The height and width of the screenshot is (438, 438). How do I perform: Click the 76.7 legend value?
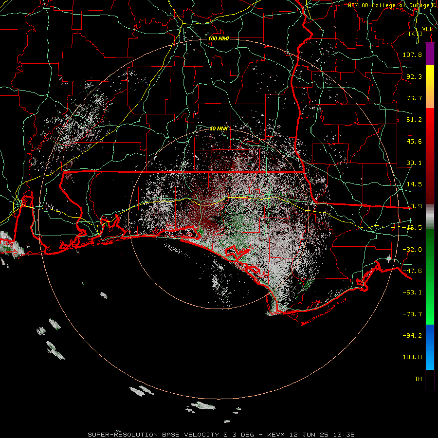click(x=414, y=98)
